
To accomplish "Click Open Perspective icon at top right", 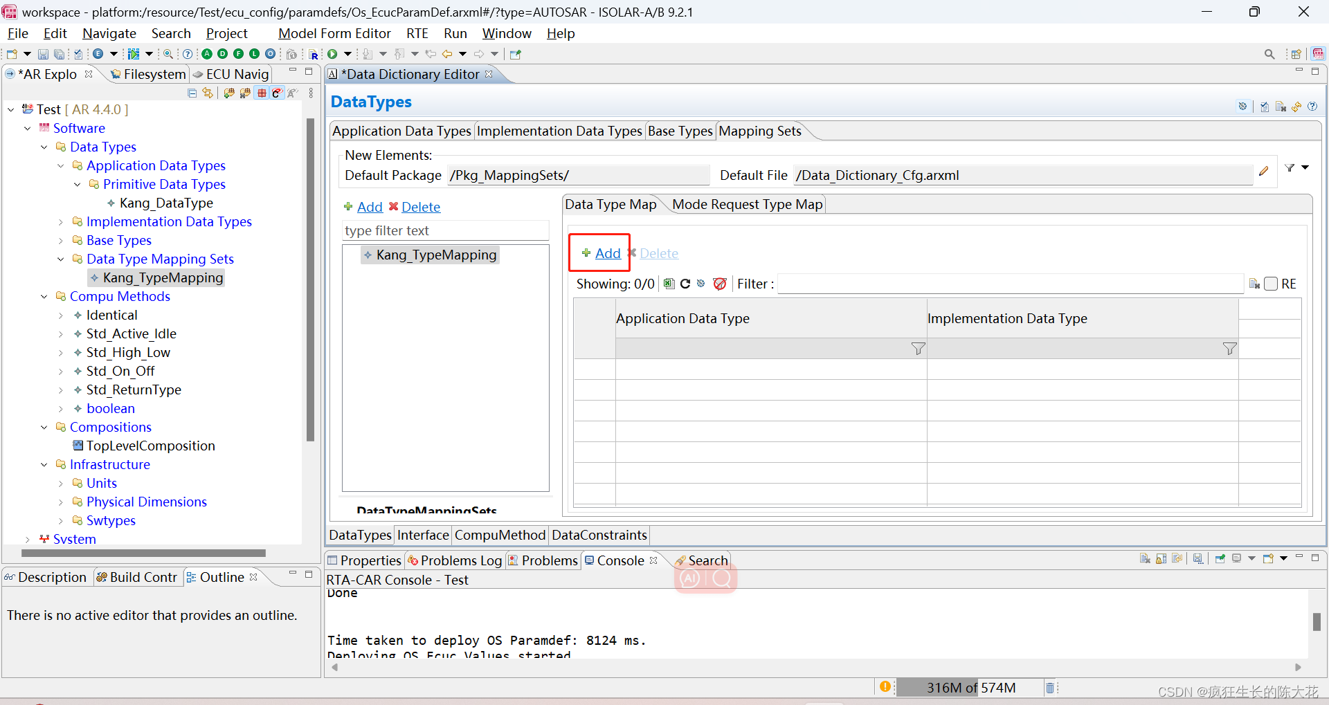I will [x=1296, y=54].
